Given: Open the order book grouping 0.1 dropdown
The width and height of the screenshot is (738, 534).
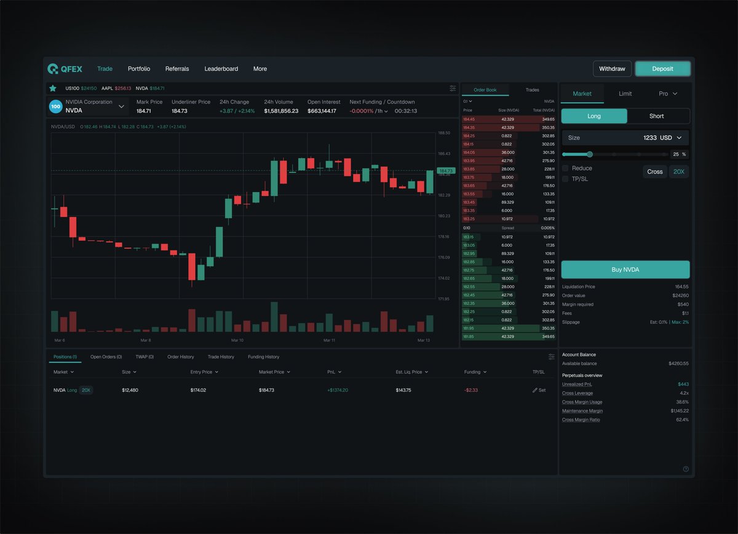Looking at the screenshot, I should tap(468, 101).
